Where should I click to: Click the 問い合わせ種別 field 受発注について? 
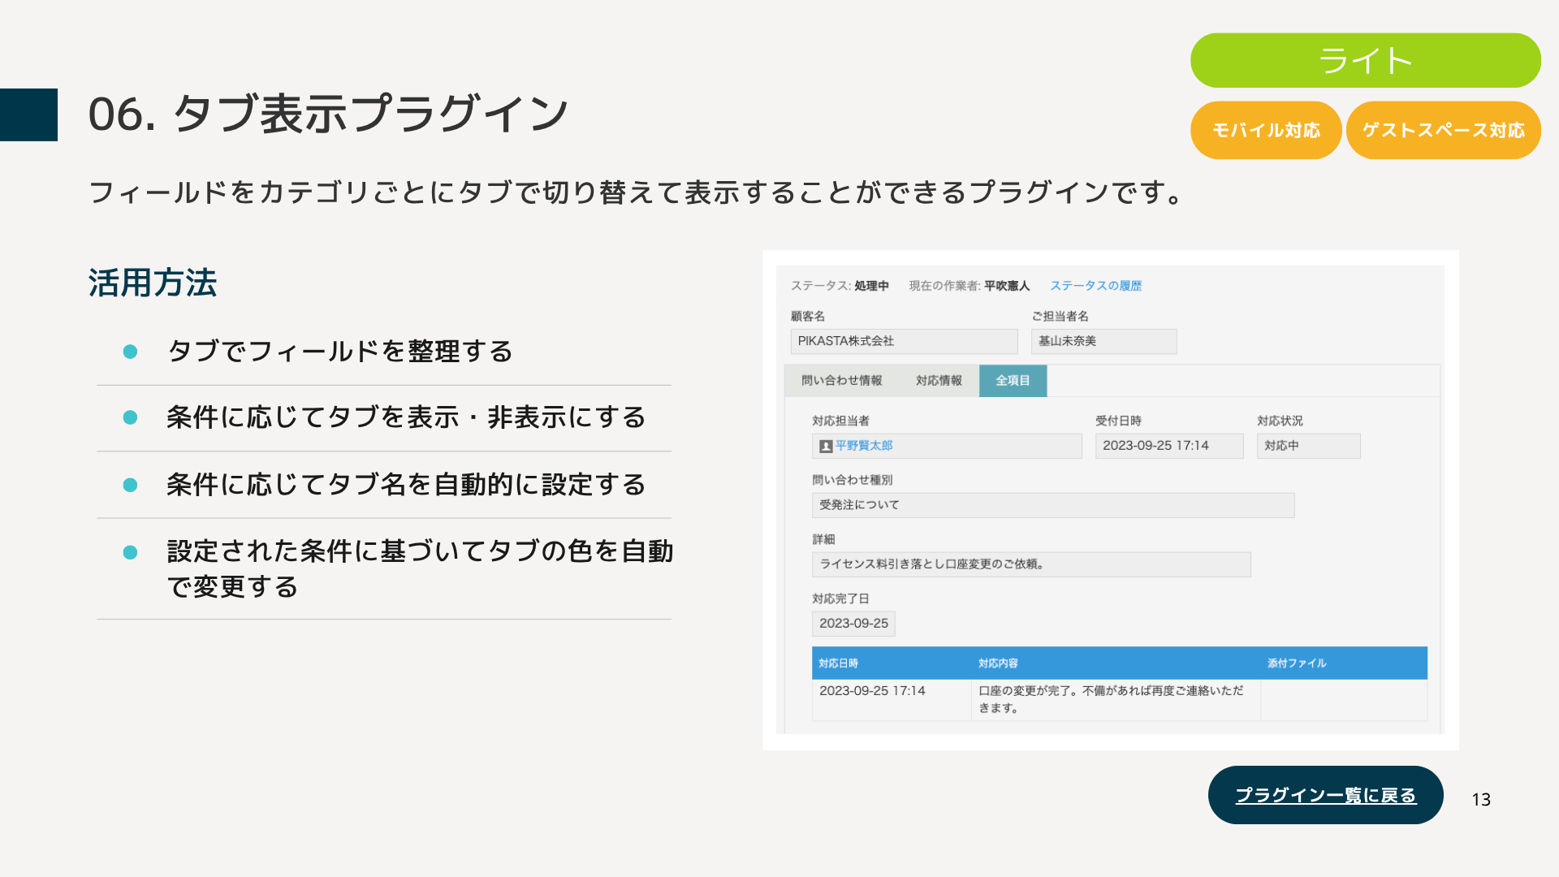click(x=1052, y=505)
